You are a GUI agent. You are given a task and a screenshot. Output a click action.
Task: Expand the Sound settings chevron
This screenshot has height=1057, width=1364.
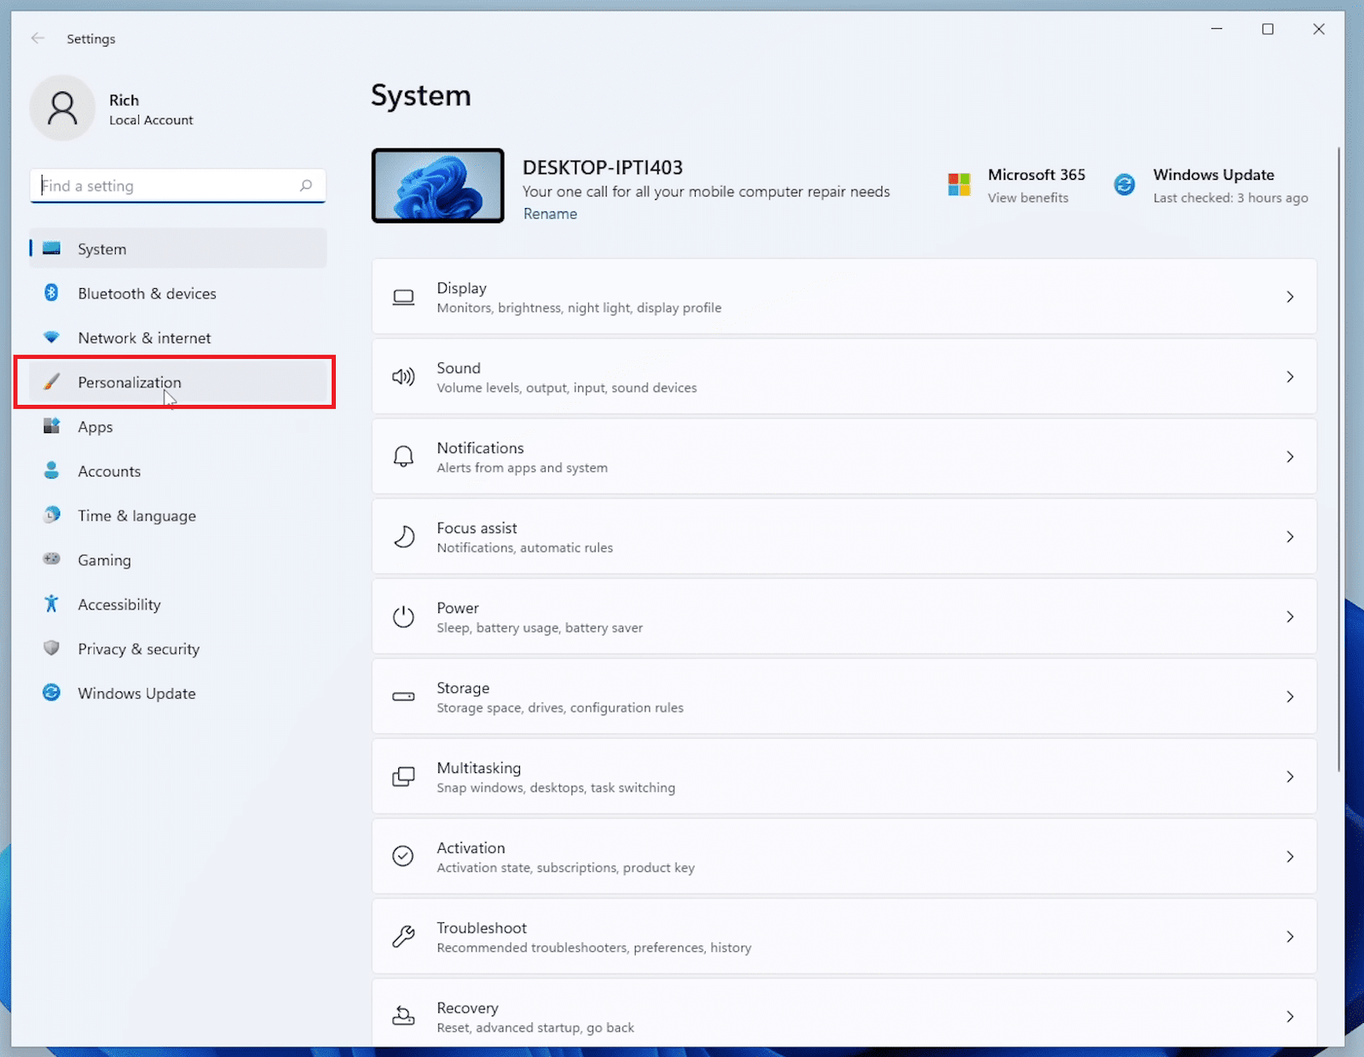click(x=1290, y=377)
